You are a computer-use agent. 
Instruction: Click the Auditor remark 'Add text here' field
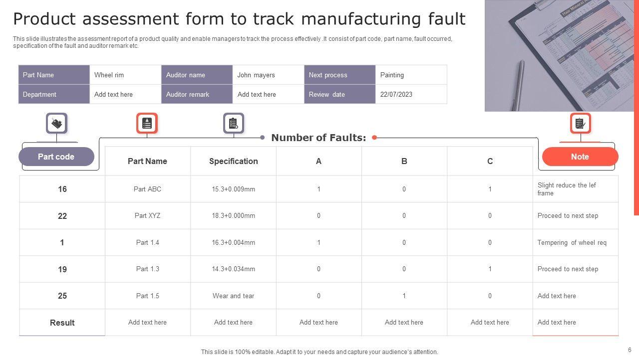pyautogui.click(x=257, y=94)
